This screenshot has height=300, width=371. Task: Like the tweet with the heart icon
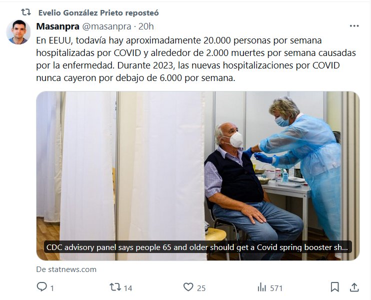click(x=188, y=287)
